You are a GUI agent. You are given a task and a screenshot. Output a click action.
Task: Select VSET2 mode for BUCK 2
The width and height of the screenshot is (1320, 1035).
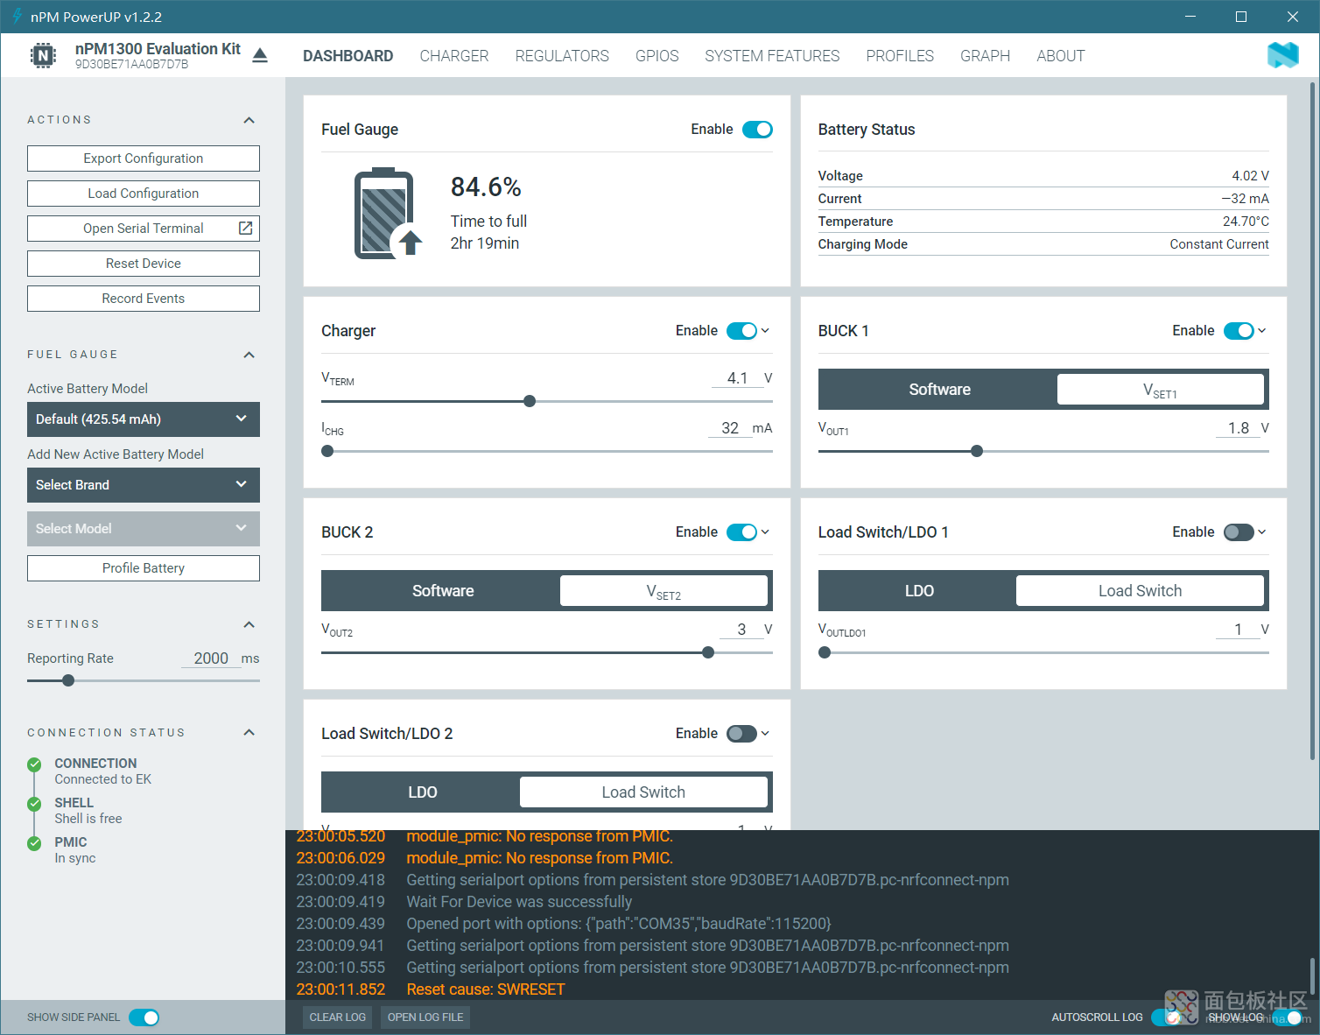[664, 591]
